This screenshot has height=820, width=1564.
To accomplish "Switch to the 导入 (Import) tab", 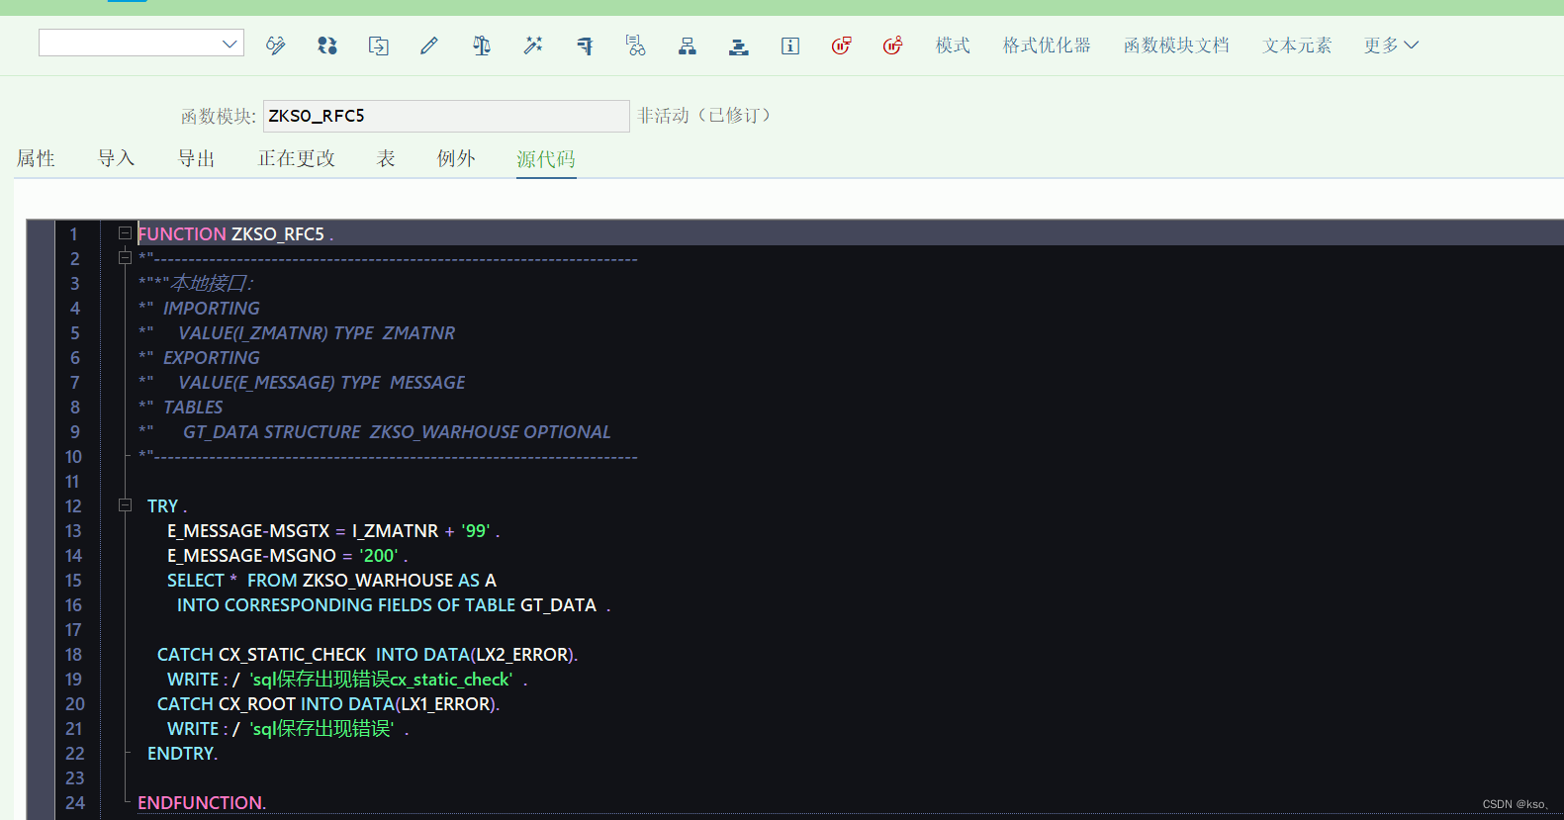I will tap(116, 158).
